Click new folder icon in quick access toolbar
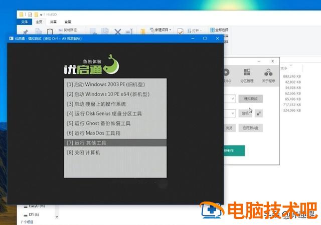The width and height of the screenshot is (321, 225). click(36, 14)
